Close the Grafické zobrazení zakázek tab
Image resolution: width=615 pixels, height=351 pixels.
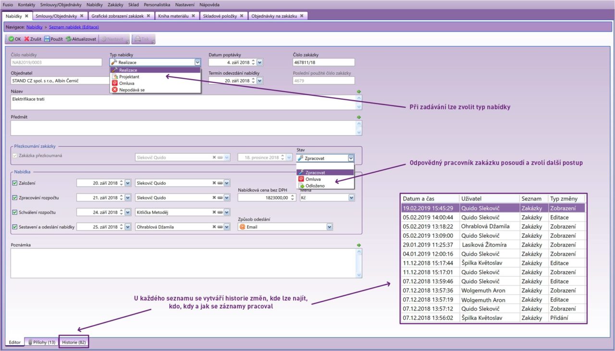coord(148,16)
